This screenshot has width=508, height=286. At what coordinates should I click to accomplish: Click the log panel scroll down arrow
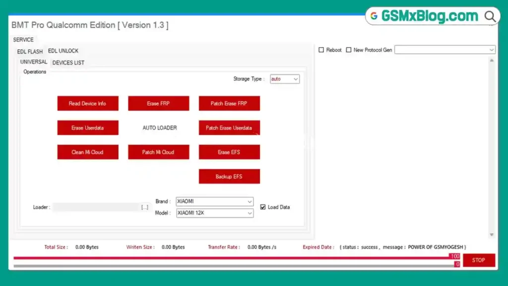coord(492,235)
